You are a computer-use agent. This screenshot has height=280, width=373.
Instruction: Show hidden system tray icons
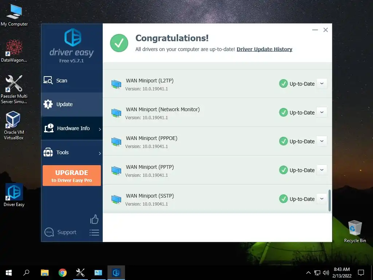pos(308,273)
